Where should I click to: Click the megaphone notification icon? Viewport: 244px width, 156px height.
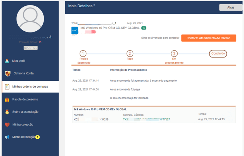(7, 137)
